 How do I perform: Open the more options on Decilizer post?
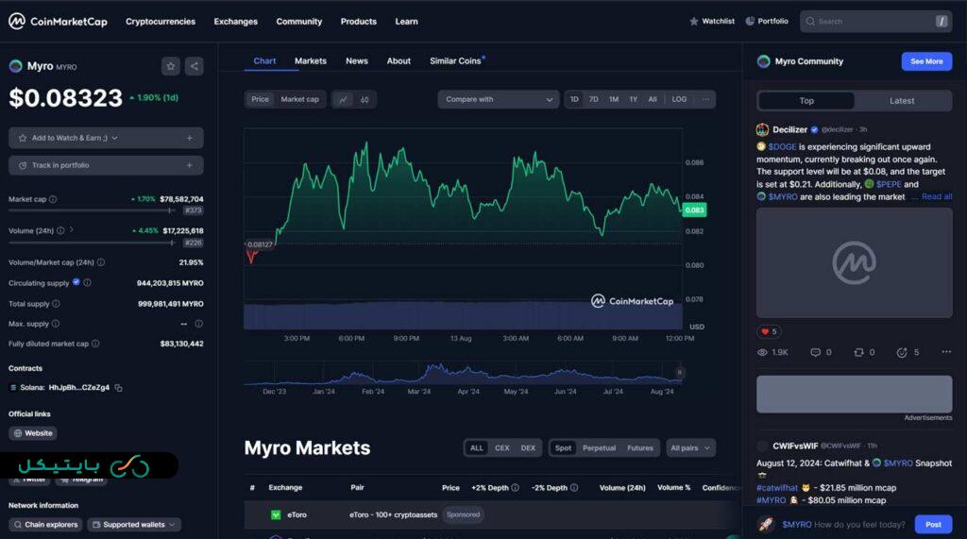[945, 352]
